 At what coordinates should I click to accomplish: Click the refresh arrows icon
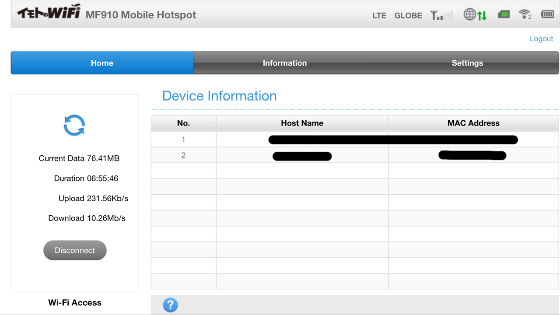pyautogui.click(x=74, y=126)
